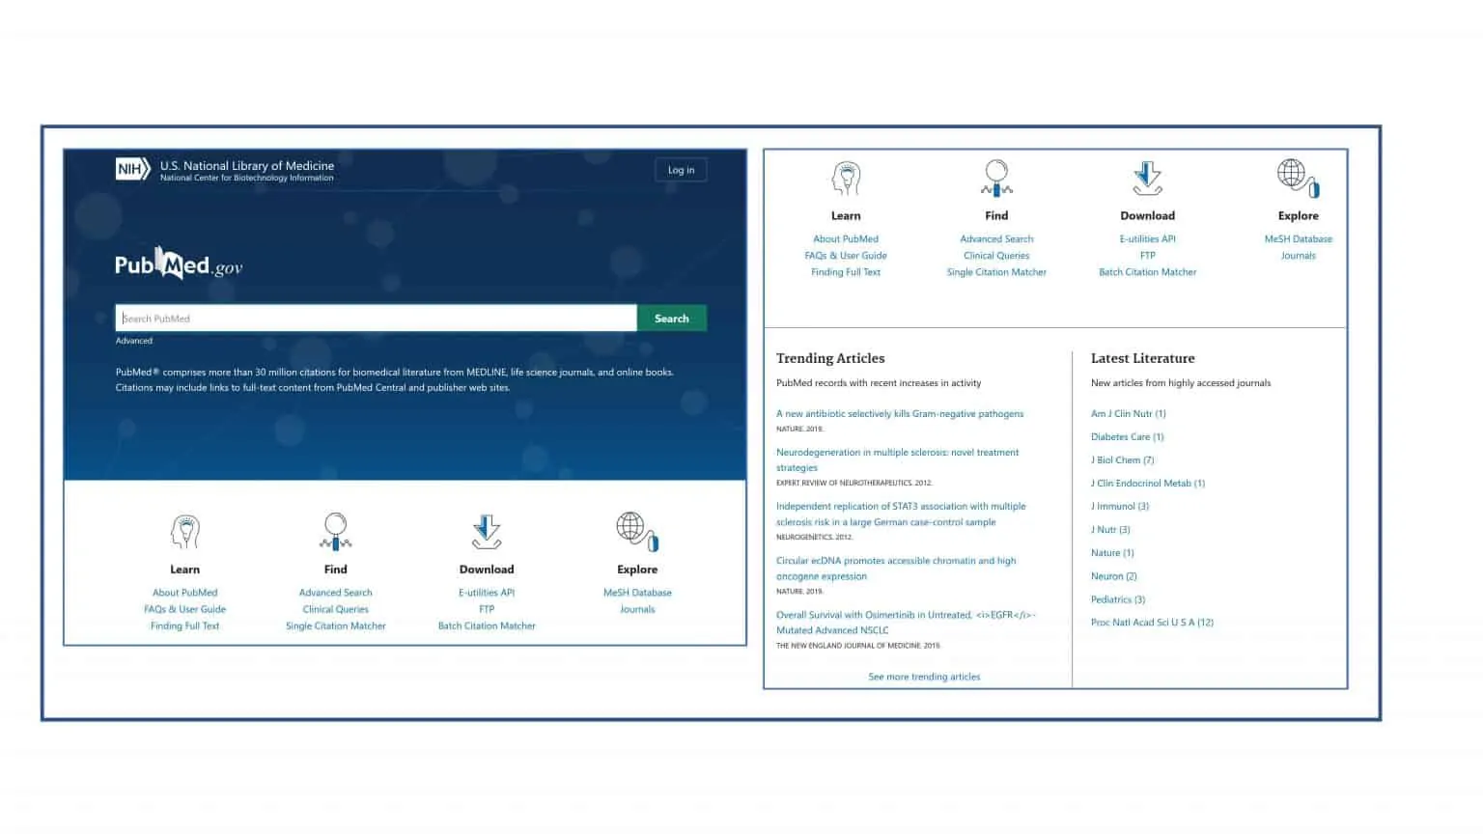Focus the Search PubMed input field
Screen dimensions: 1483x834
click(376, 319)
